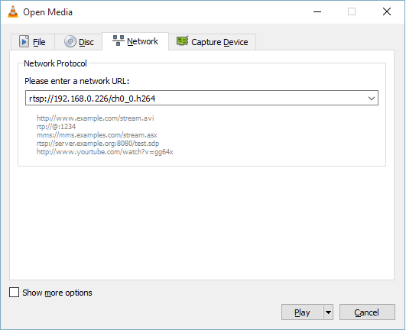Switch to the Disc tab

pyautogui.click(x=79, y=42)
